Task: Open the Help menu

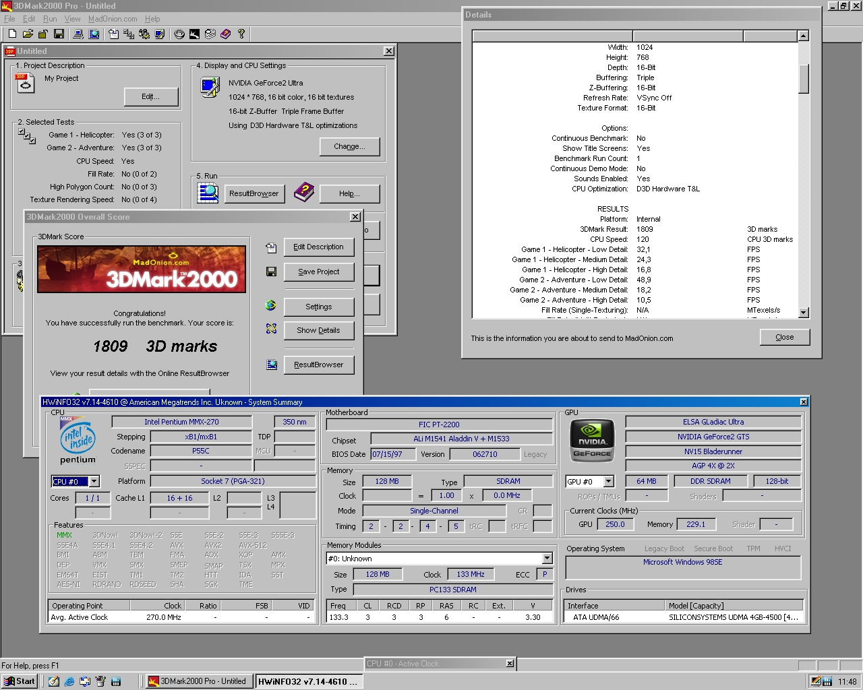Action: [153, 19]
